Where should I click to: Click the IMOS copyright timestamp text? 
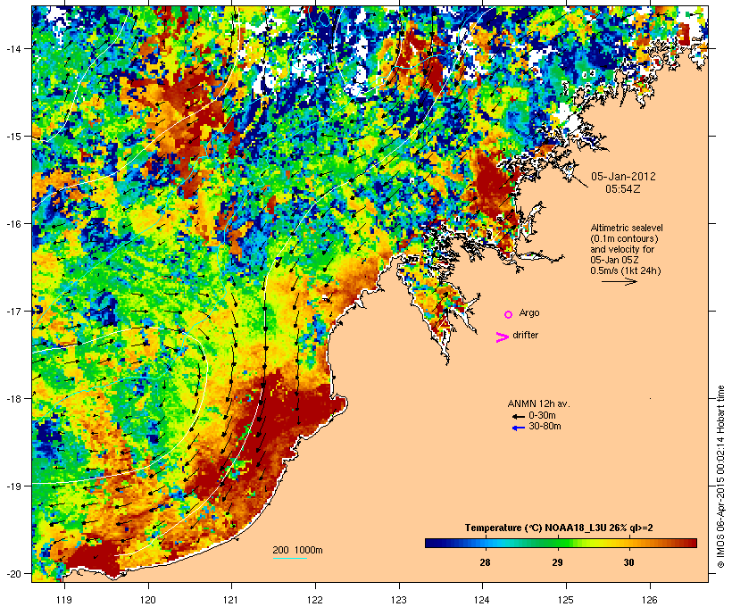720,477
